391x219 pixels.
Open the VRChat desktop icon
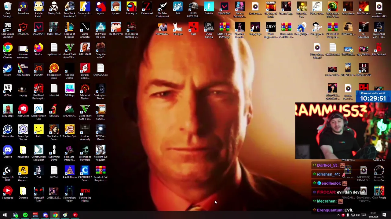point(8,90)
